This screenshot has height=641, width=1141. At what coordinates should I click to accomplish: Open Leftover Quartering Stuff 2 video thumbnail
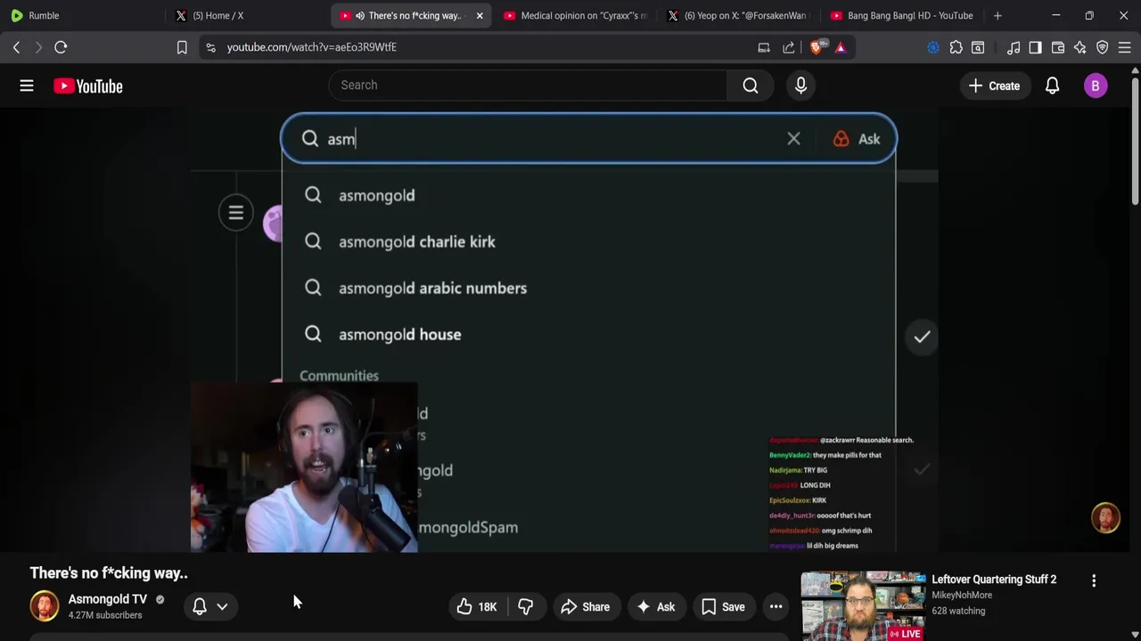click(863, 605)
